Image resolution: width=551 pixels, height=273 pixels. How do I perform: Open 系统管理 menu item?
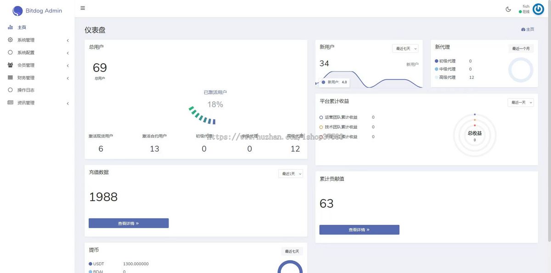(37, 40)
